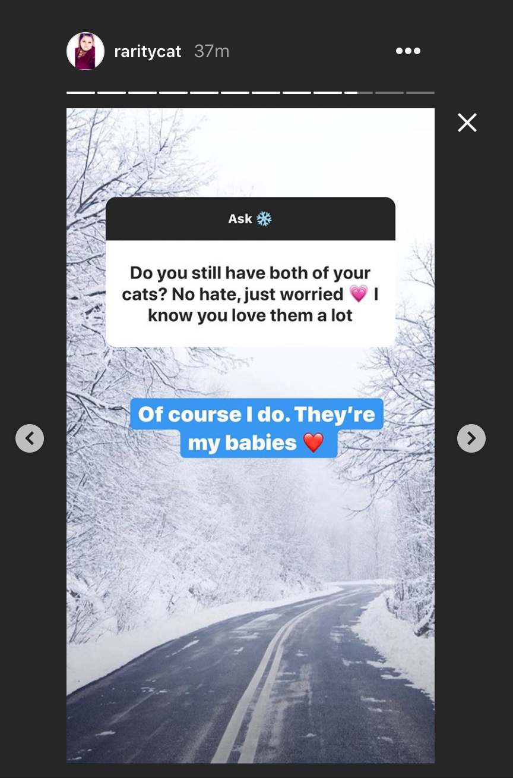Click the blue "Of course I do" reply text

coord(257,428)
